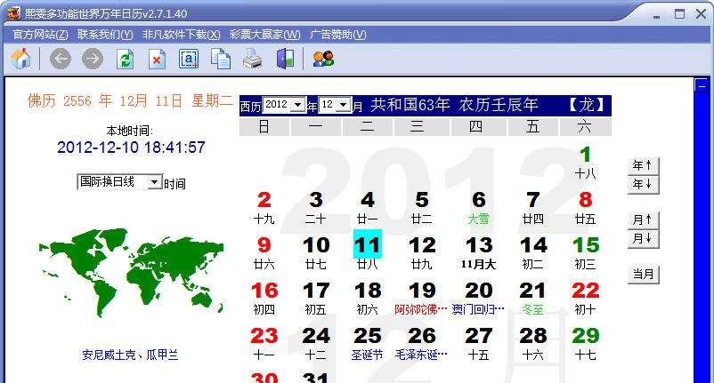Open the 广告赞助 menu
The width and height of the screenshot is (714, 383).
(x=338, y=35)
